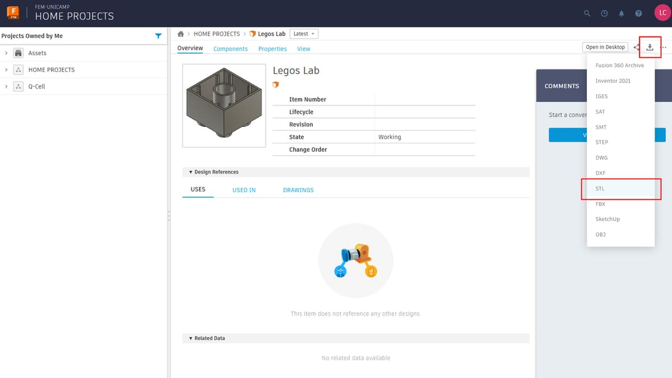Click the orange design icon in the breadcrumb

tap(253, 34)
